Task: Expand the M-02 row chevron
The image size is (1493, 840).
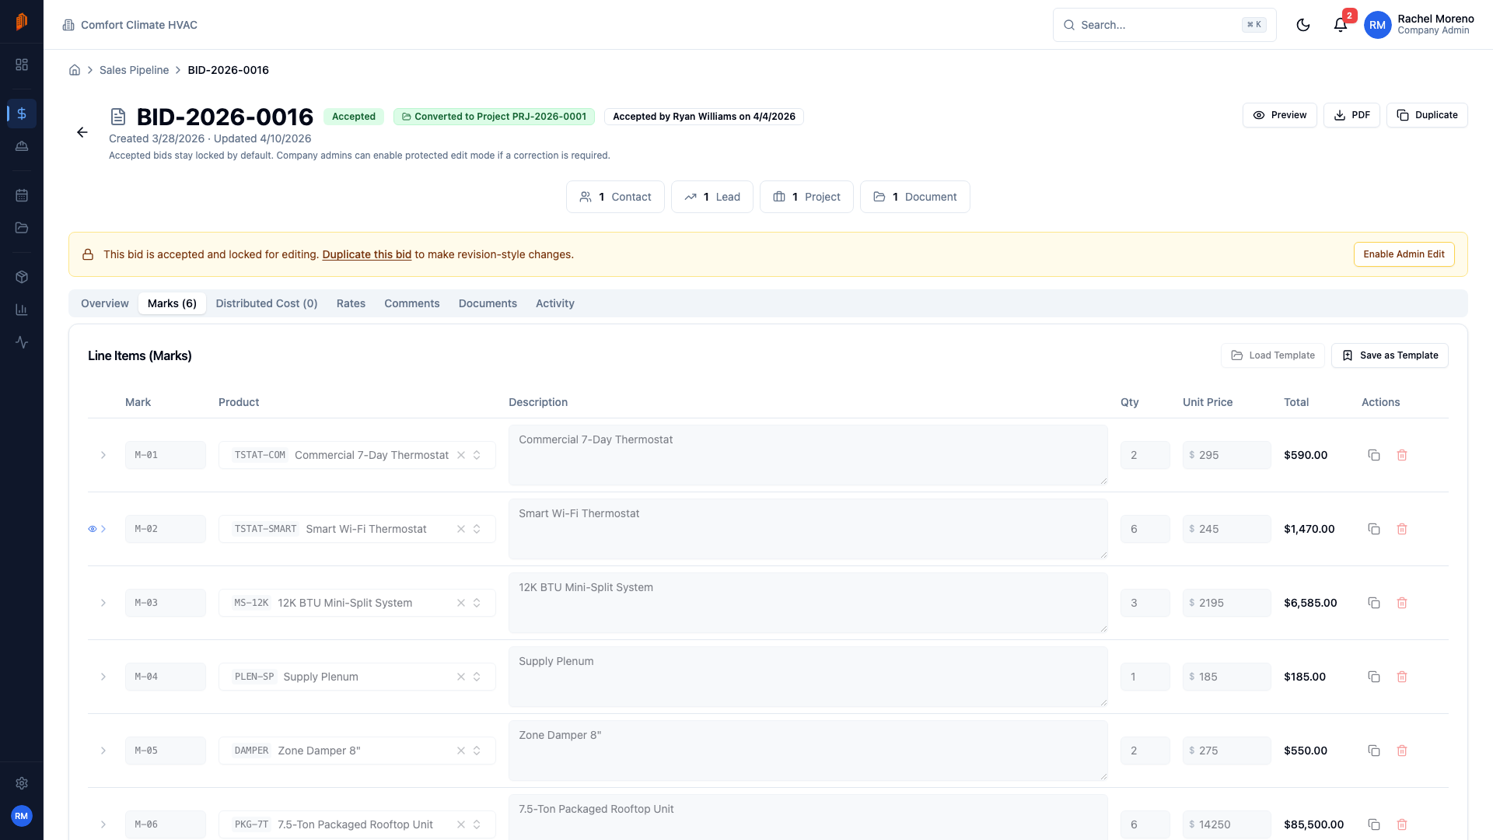Action: 103,529
